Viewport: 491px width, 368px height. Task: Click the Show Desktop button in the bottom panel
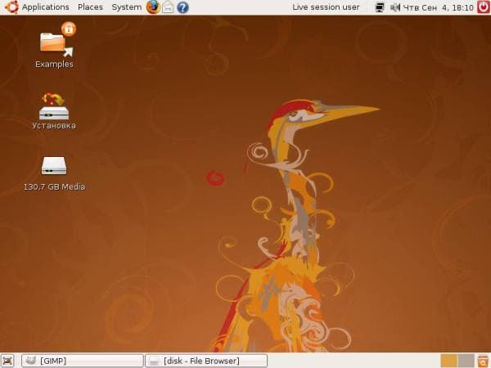click(x=7, y=361)
